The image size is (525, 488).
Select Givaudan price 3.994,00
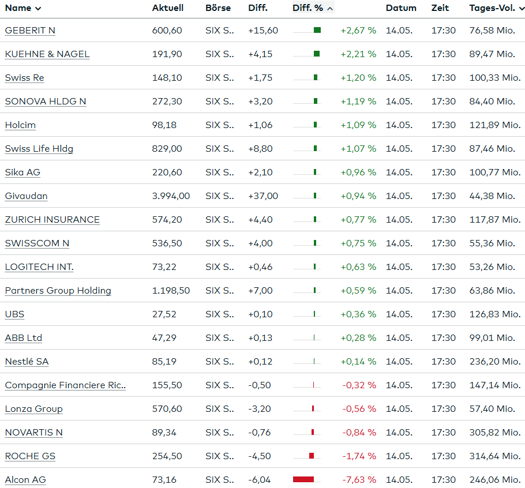pos(171,196)
